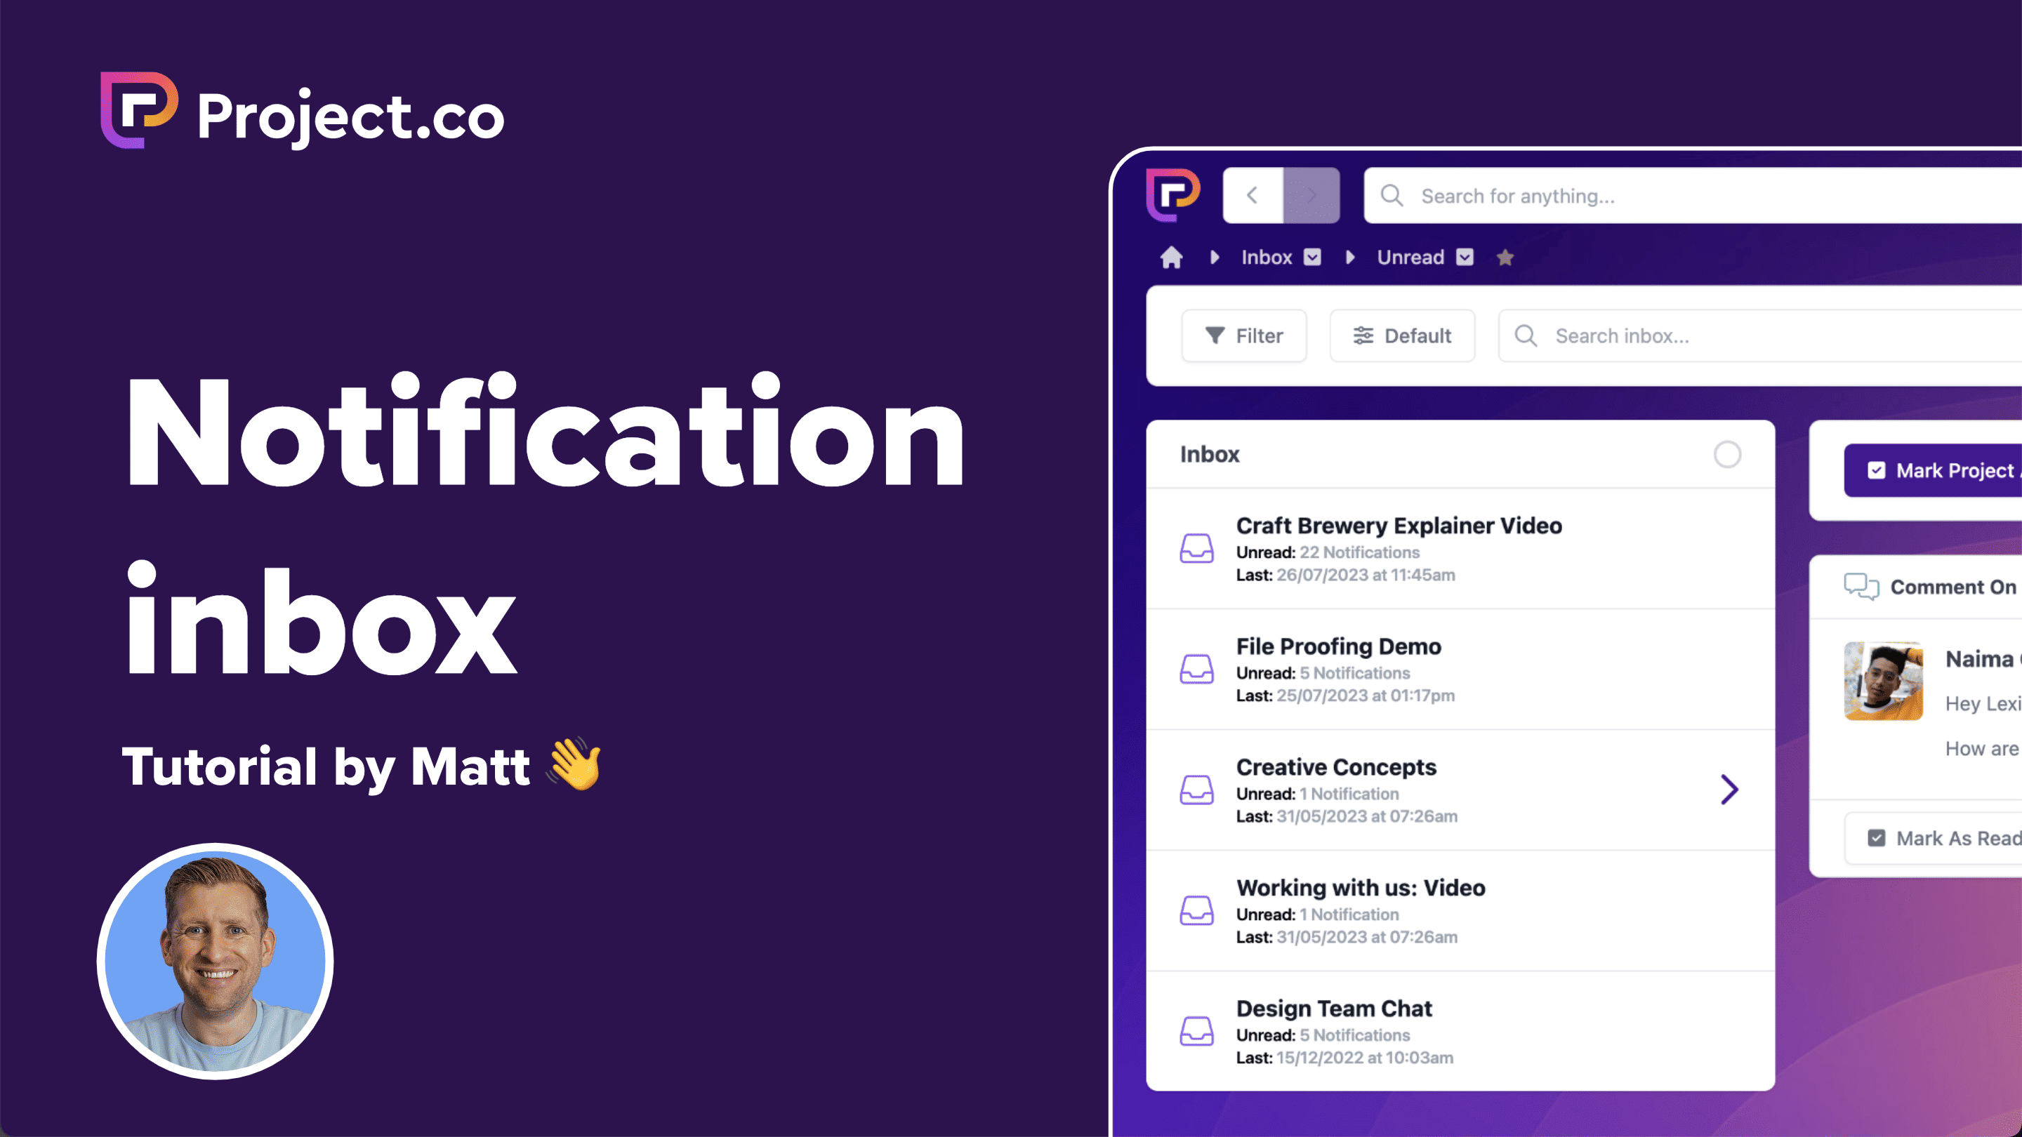This screenshot has width=2022, height=1137.
Task: Click the forward navigation chevron button
Action: click(x=1311, y=196)
